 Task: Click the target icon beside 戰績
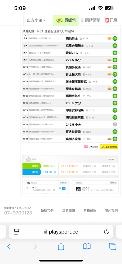pos(28,159)
